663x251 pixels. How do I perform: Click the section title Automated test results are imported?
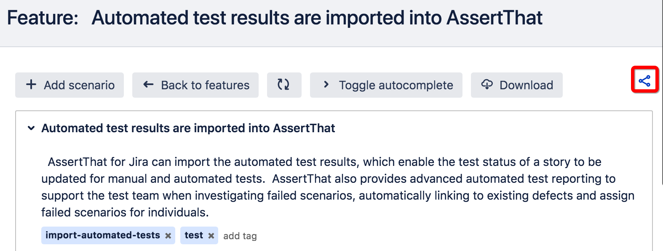(x=188, y=128)
